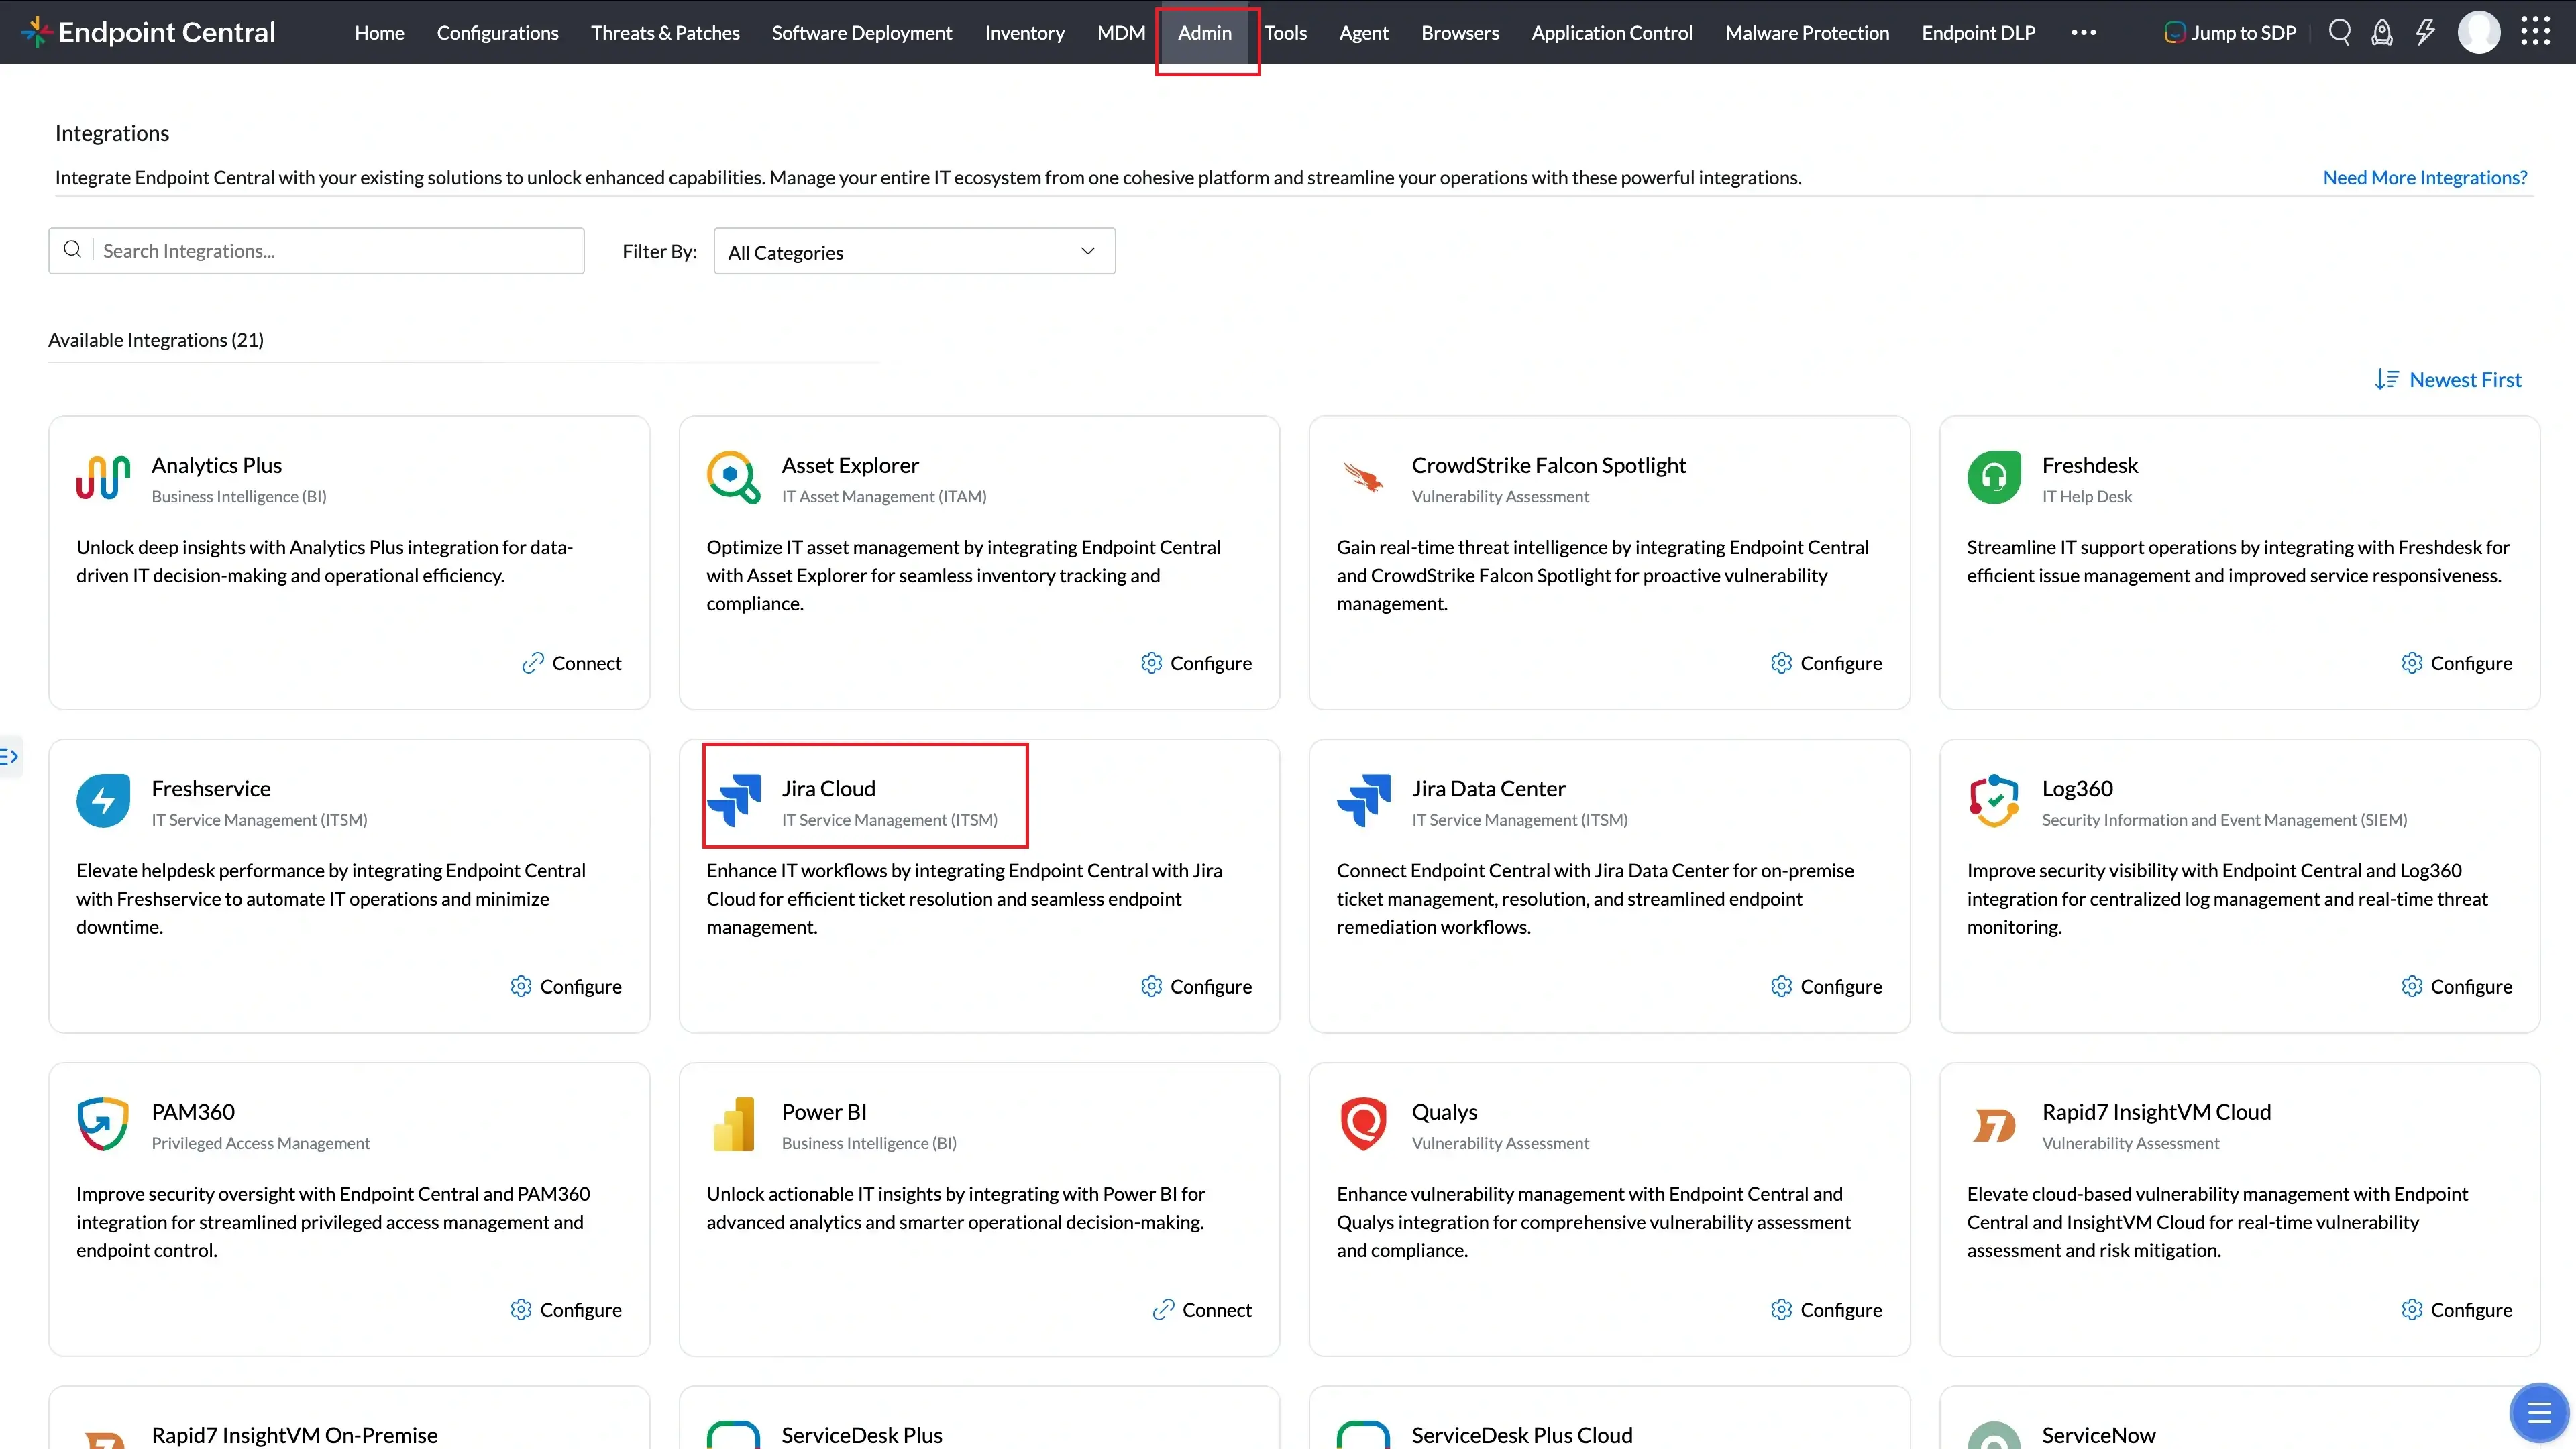Click the Jira Data Center logo icon
Viewport: 2576px width, 1449px height.
click(1364, 801)
